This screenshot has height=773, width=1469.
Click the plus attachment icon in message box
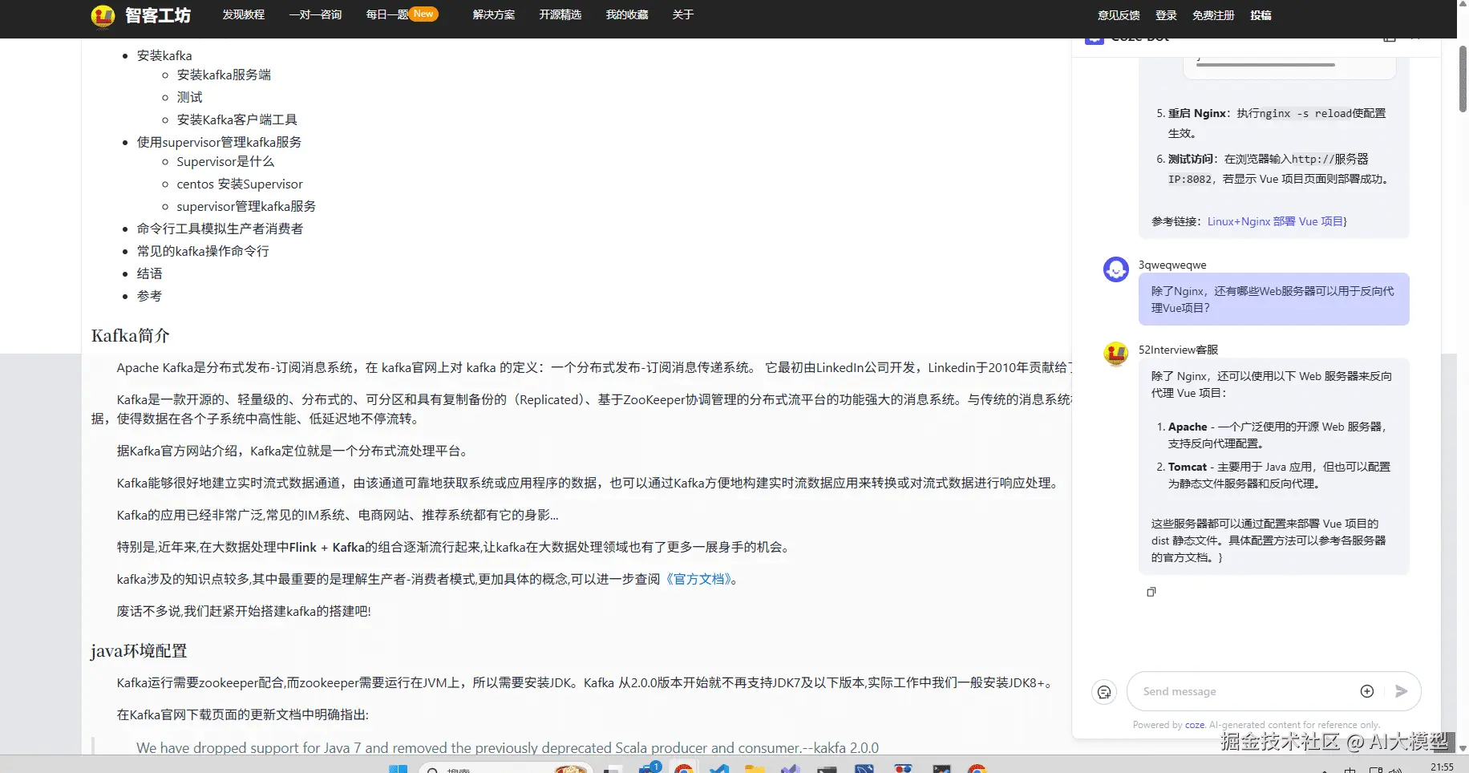click(1367, 691)
